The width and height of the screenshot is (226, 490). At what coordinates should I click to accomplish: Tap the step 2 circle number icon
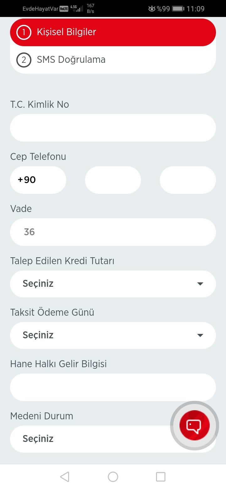(24, 60)
